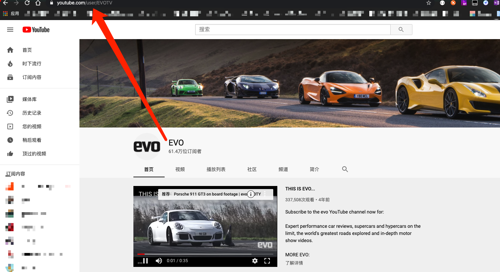Click the browser home icon

[38, 3]
